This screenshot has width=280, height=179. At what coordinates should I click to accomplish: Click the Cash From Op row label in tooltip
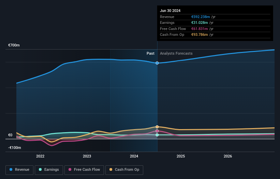(172, 35)
